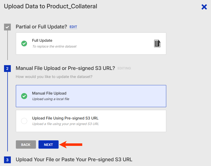Click the greyed-out EDITING label

pyautogui.click(x=124, y=68)
